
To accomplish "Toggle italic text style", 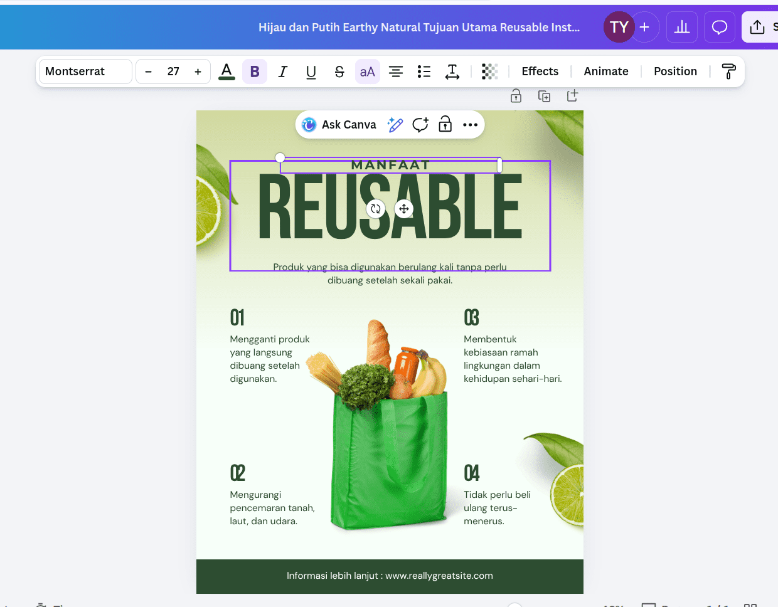I will [283, 71].
